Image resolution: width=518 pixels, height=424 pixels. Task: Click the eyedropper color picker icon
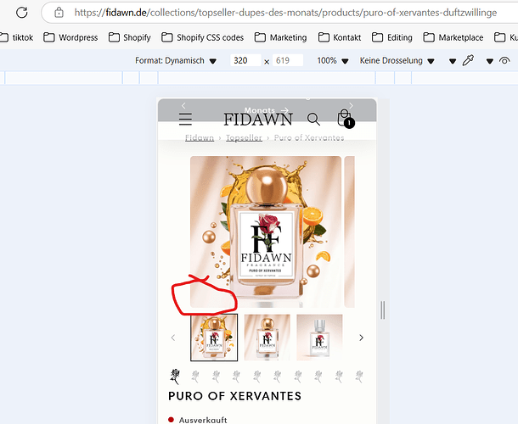tap(469, 60)
